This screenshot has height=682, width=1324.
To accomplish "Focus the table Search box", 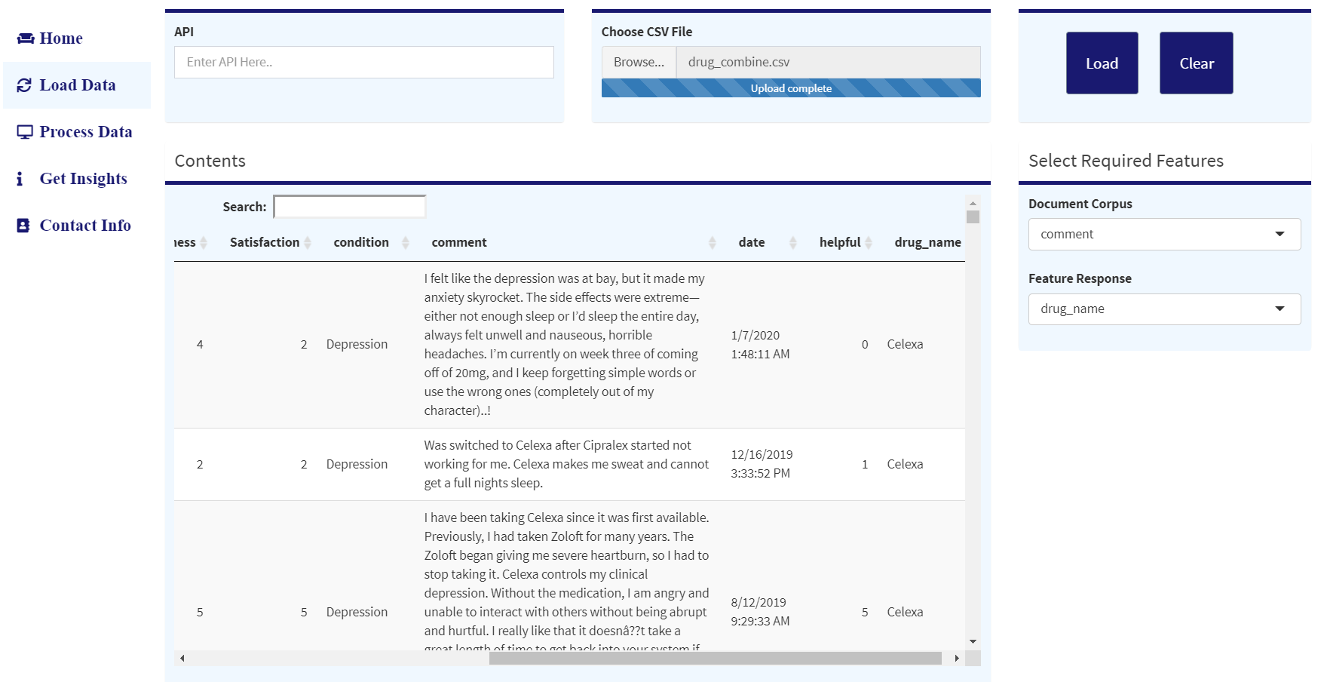I will click(350, 207).
